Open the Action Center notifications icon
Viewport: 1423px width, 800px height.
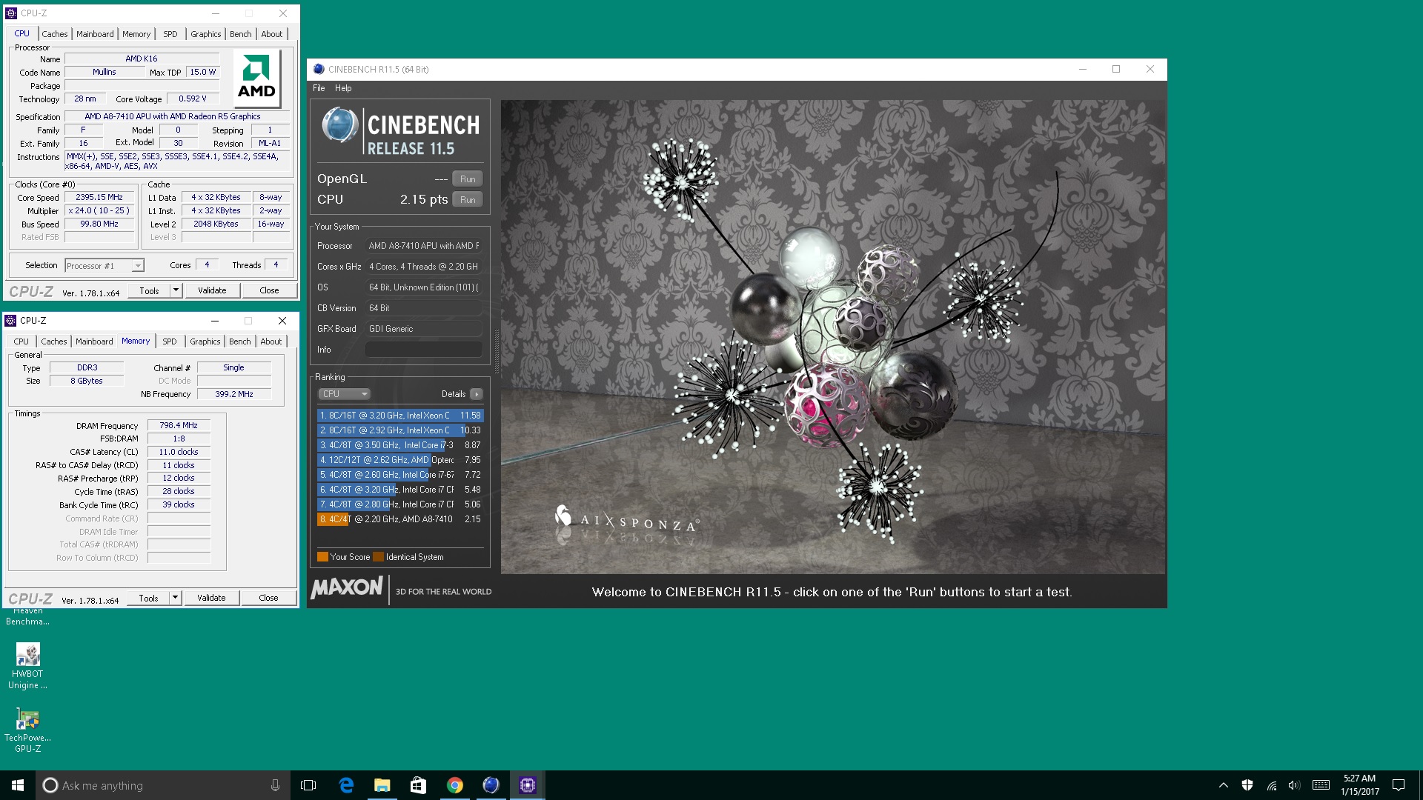tap(1399, 785)
